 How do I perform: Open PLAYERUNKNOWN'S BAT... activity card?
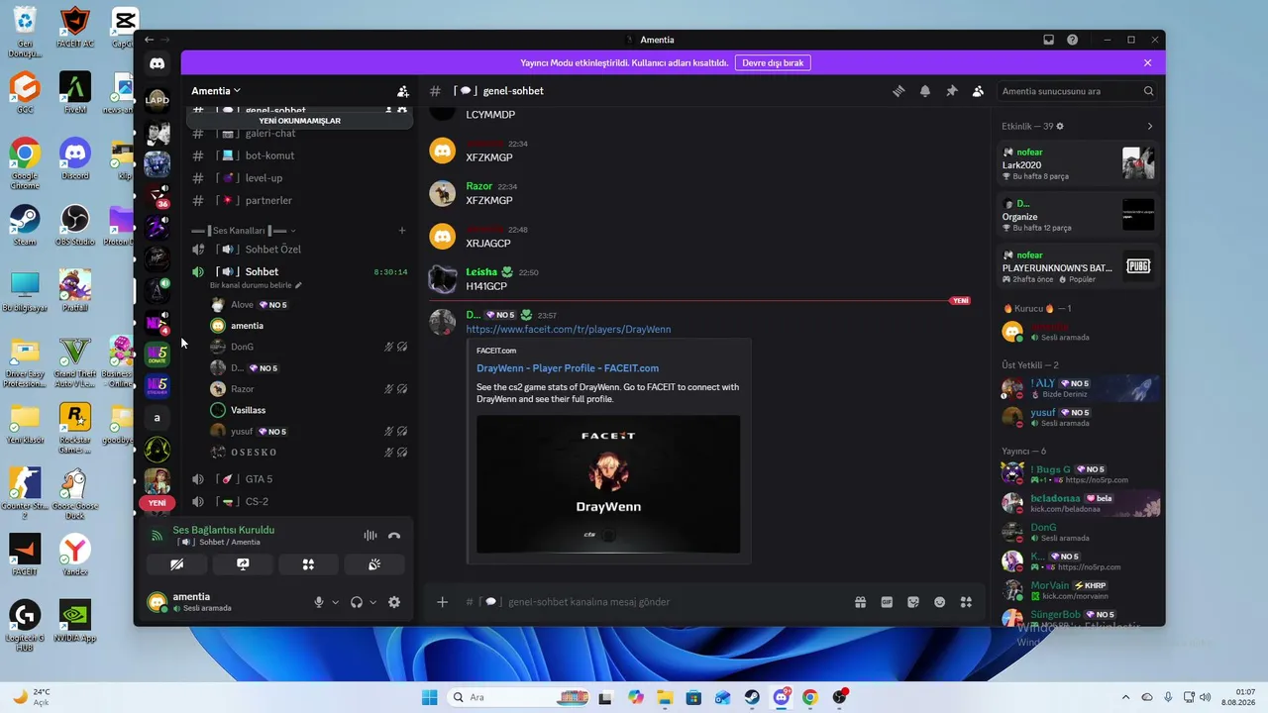pyautogui.click(x=1078, y=266)
